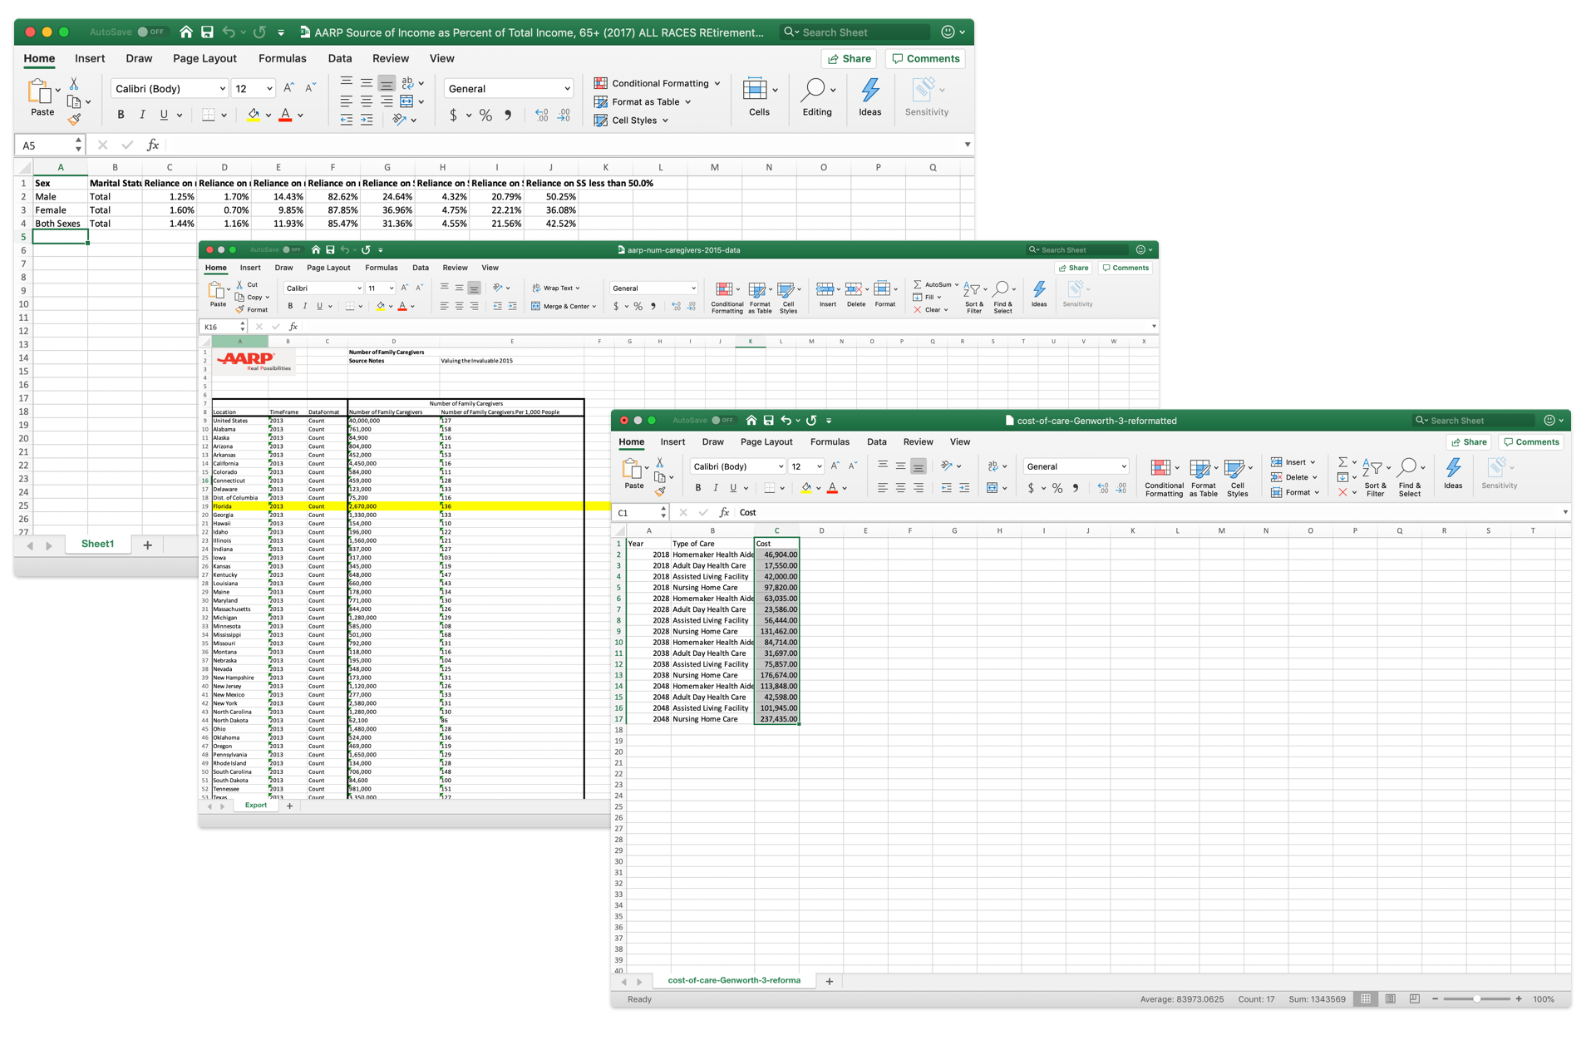
Task: Toggle AutoSave switch in aarp-num-caregivers window
Action: point(291,249)
